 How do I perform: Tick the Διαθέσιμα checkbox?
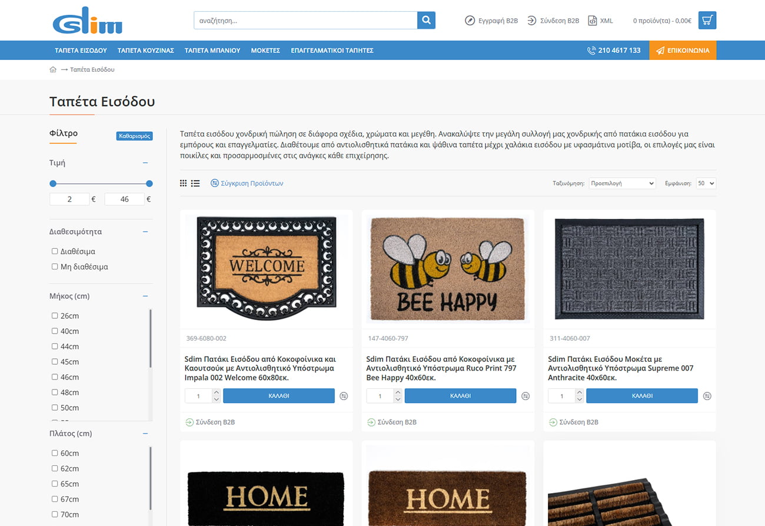pyautogui.click(x=55, y=251)
